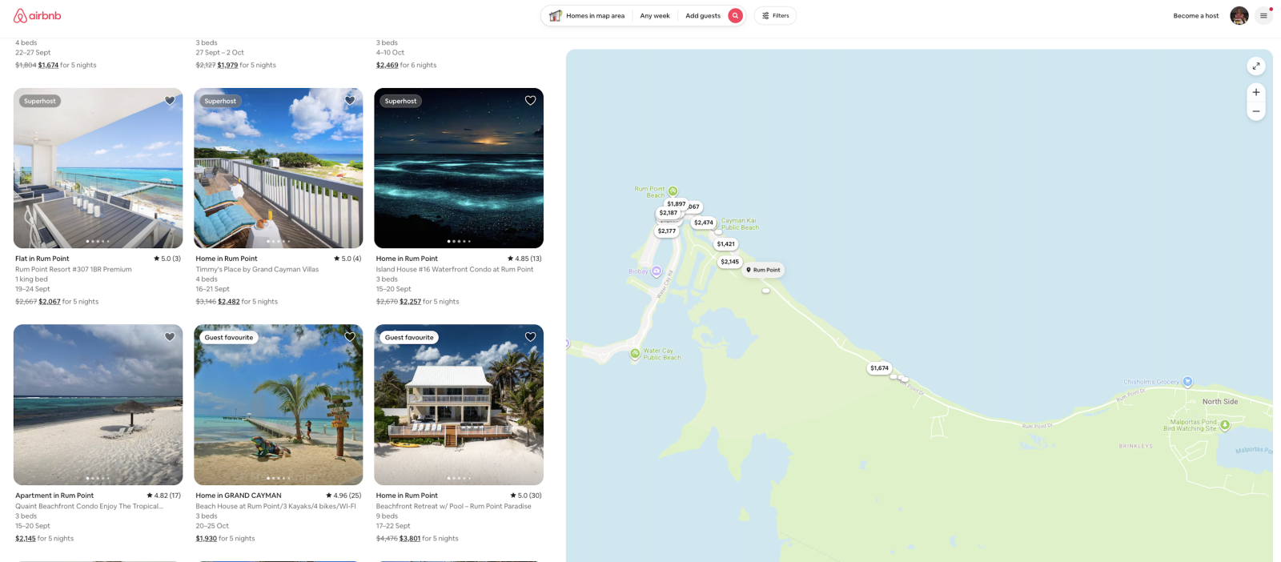This screenshot has width=1281, height=562.
Task: Open the hamburger account menu
Action: [x=1263, y=15]
